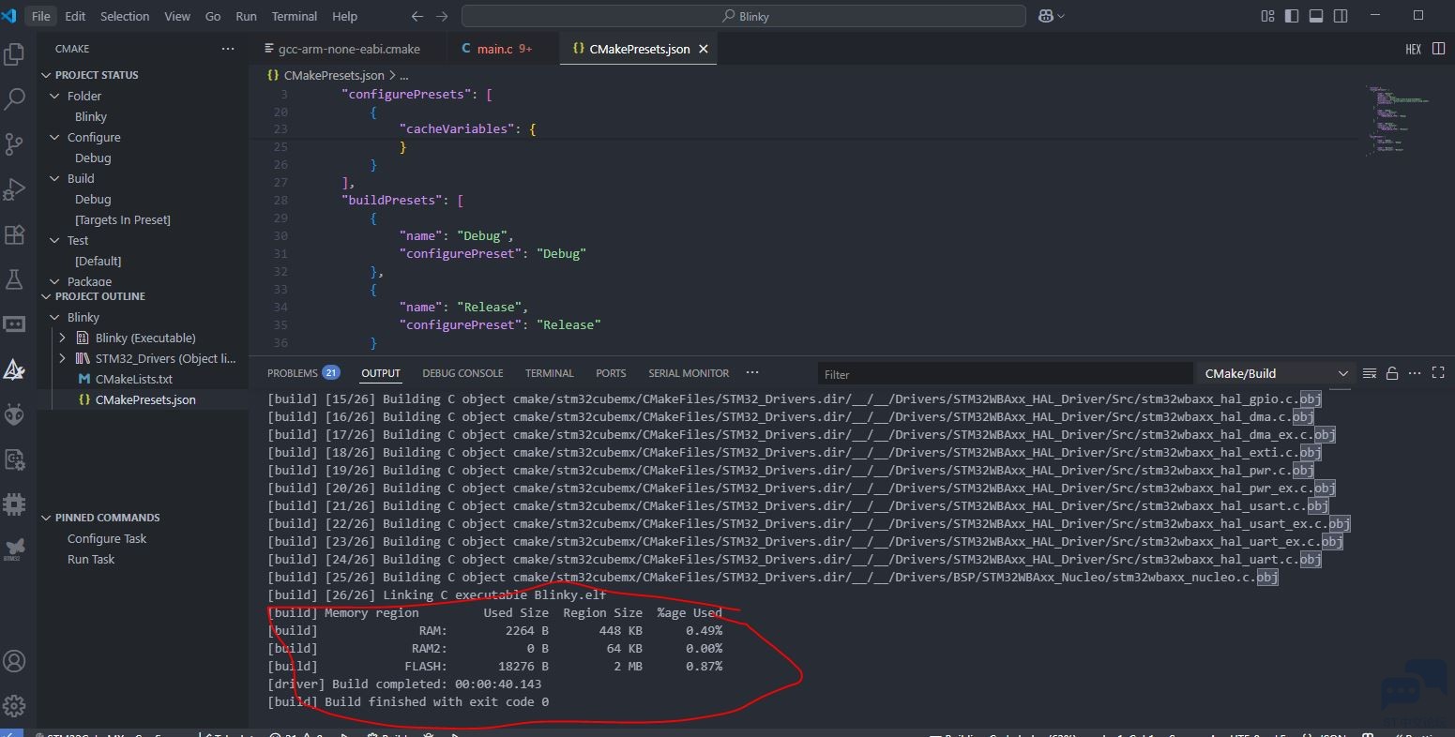Expand the Blinky (Executable) tree node
1455x737 pixels.
coord(62,338)
